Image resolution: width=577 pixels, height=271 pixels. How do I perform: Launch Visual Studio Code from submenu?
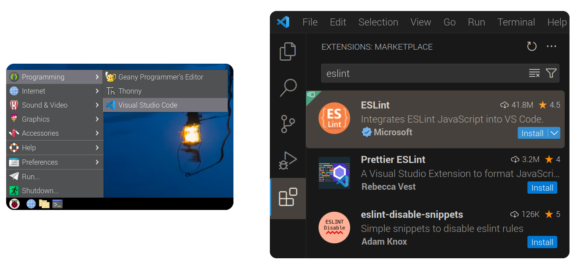pos(165,105)
